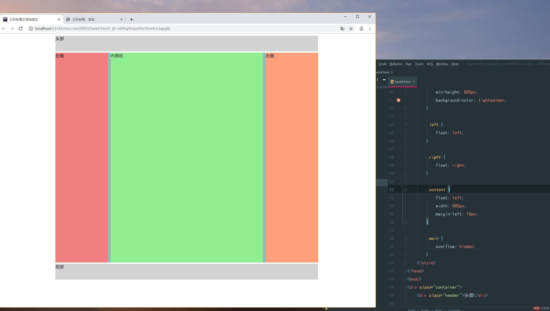Switch to the 三列布局：浮动 tab
This screenshot has height=311, width=550.
point(94,19)
